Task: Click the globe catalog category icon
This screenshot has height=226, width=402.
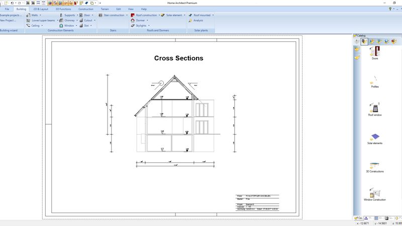Action: coord(386,42)
